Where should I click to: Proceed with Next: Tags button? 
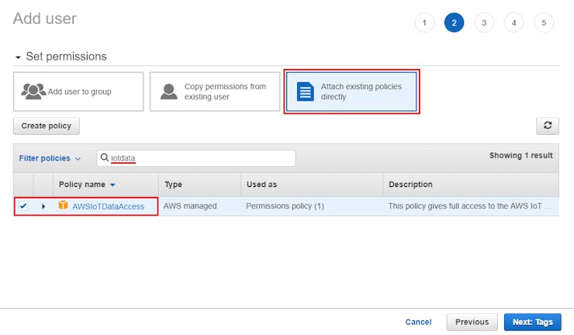click(x=532, y=322)
